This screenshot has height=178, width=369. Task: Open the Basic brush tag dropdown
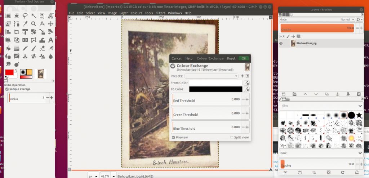coord(360,153)
